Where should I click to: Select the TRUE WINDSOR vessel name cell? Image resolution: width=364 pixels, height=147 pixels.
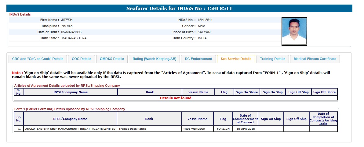(194, 129)
